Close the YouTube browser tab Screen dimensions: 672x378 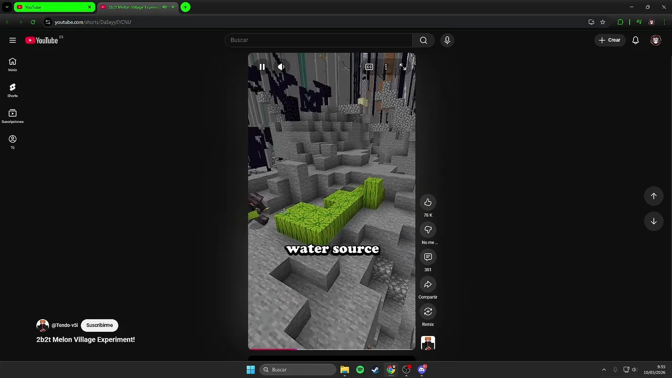point(90,7)
